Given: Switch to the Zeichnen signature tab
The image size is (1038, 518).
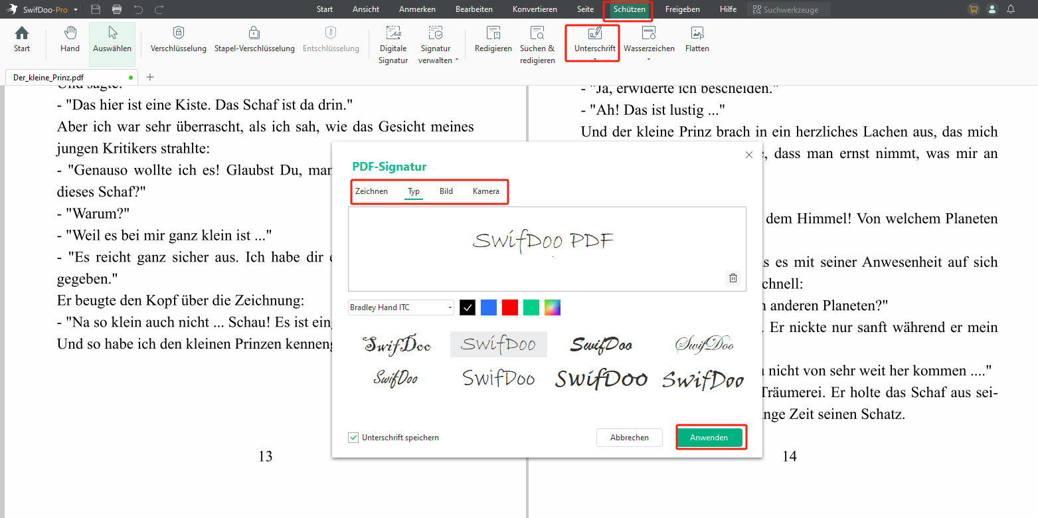Looking at the screenshot, I should pos(371,191).
